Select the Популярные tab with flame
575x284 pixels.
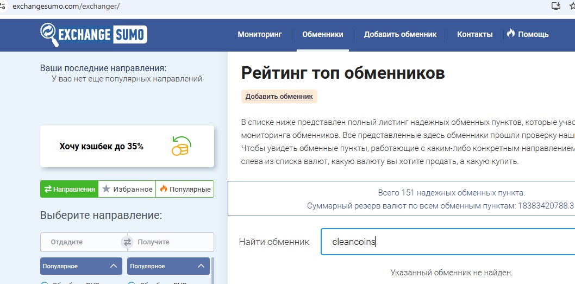pyautogui.click(x=185, y=189)
